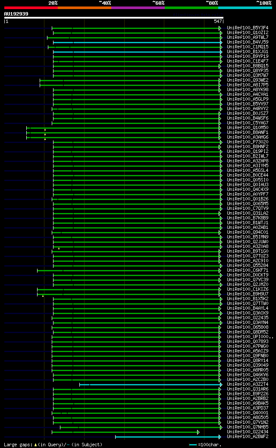The height and width of the screenshot is (448, 276).
Task: Select hit label UniRef100_Q07893
Action: tap(248, 341)
